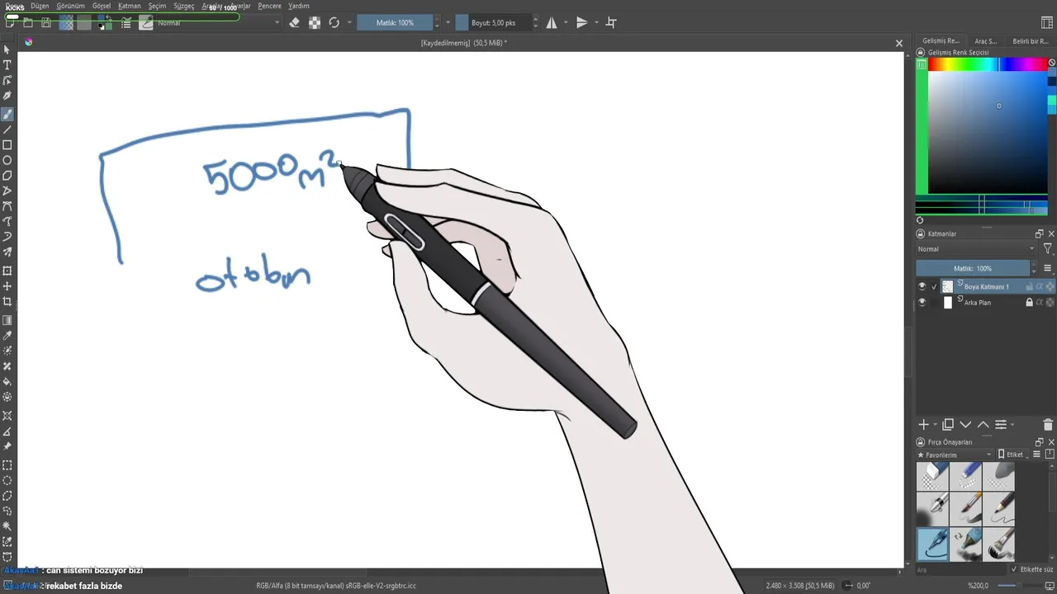This screenshot has width=1057, height=594.
Task: Toggle lock on Arka Plan layer
Action: 1029,303
